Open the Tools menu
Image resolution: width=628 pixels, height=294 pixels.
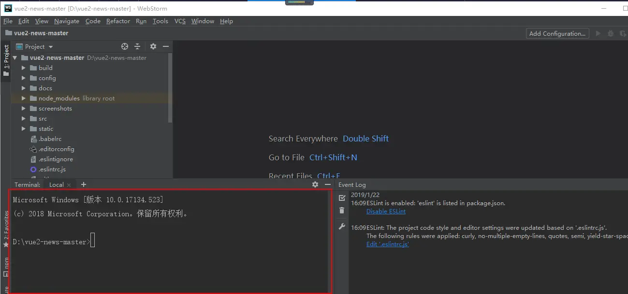(160, 21)
